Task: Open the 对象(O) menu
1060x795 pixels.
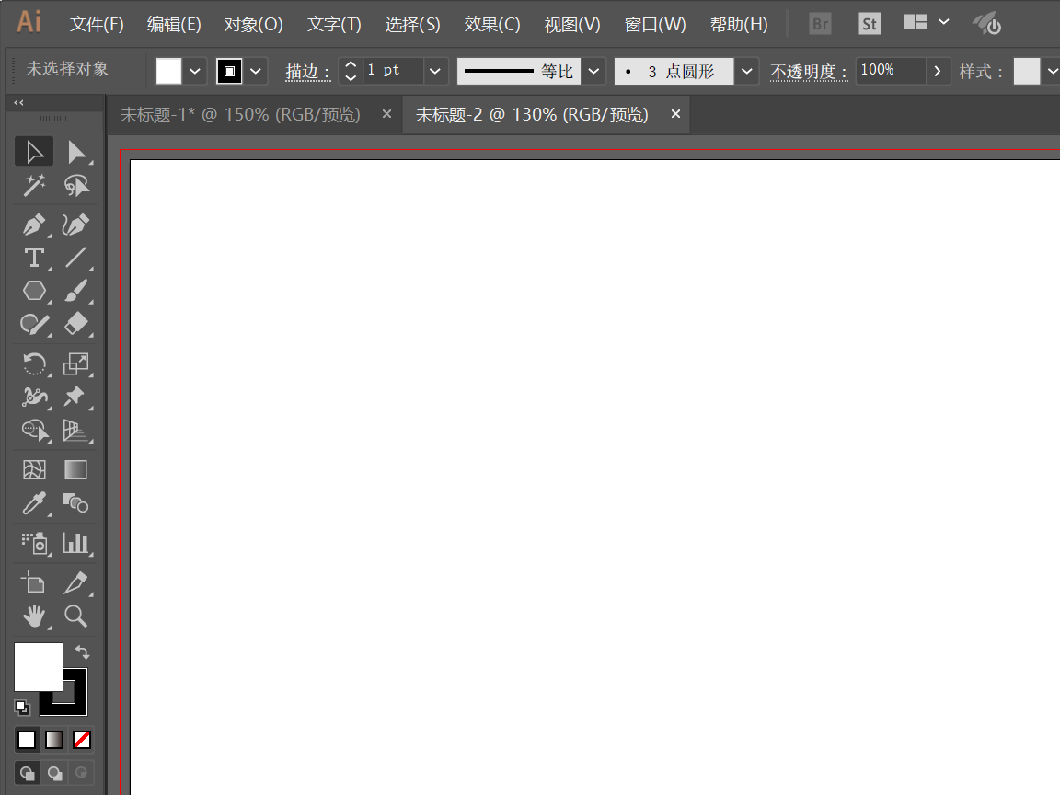Action: [254, 24]
